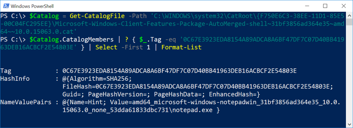Click the Get-CatalogFile command text
The image size is (353, 128).
(x=94, y=16)
